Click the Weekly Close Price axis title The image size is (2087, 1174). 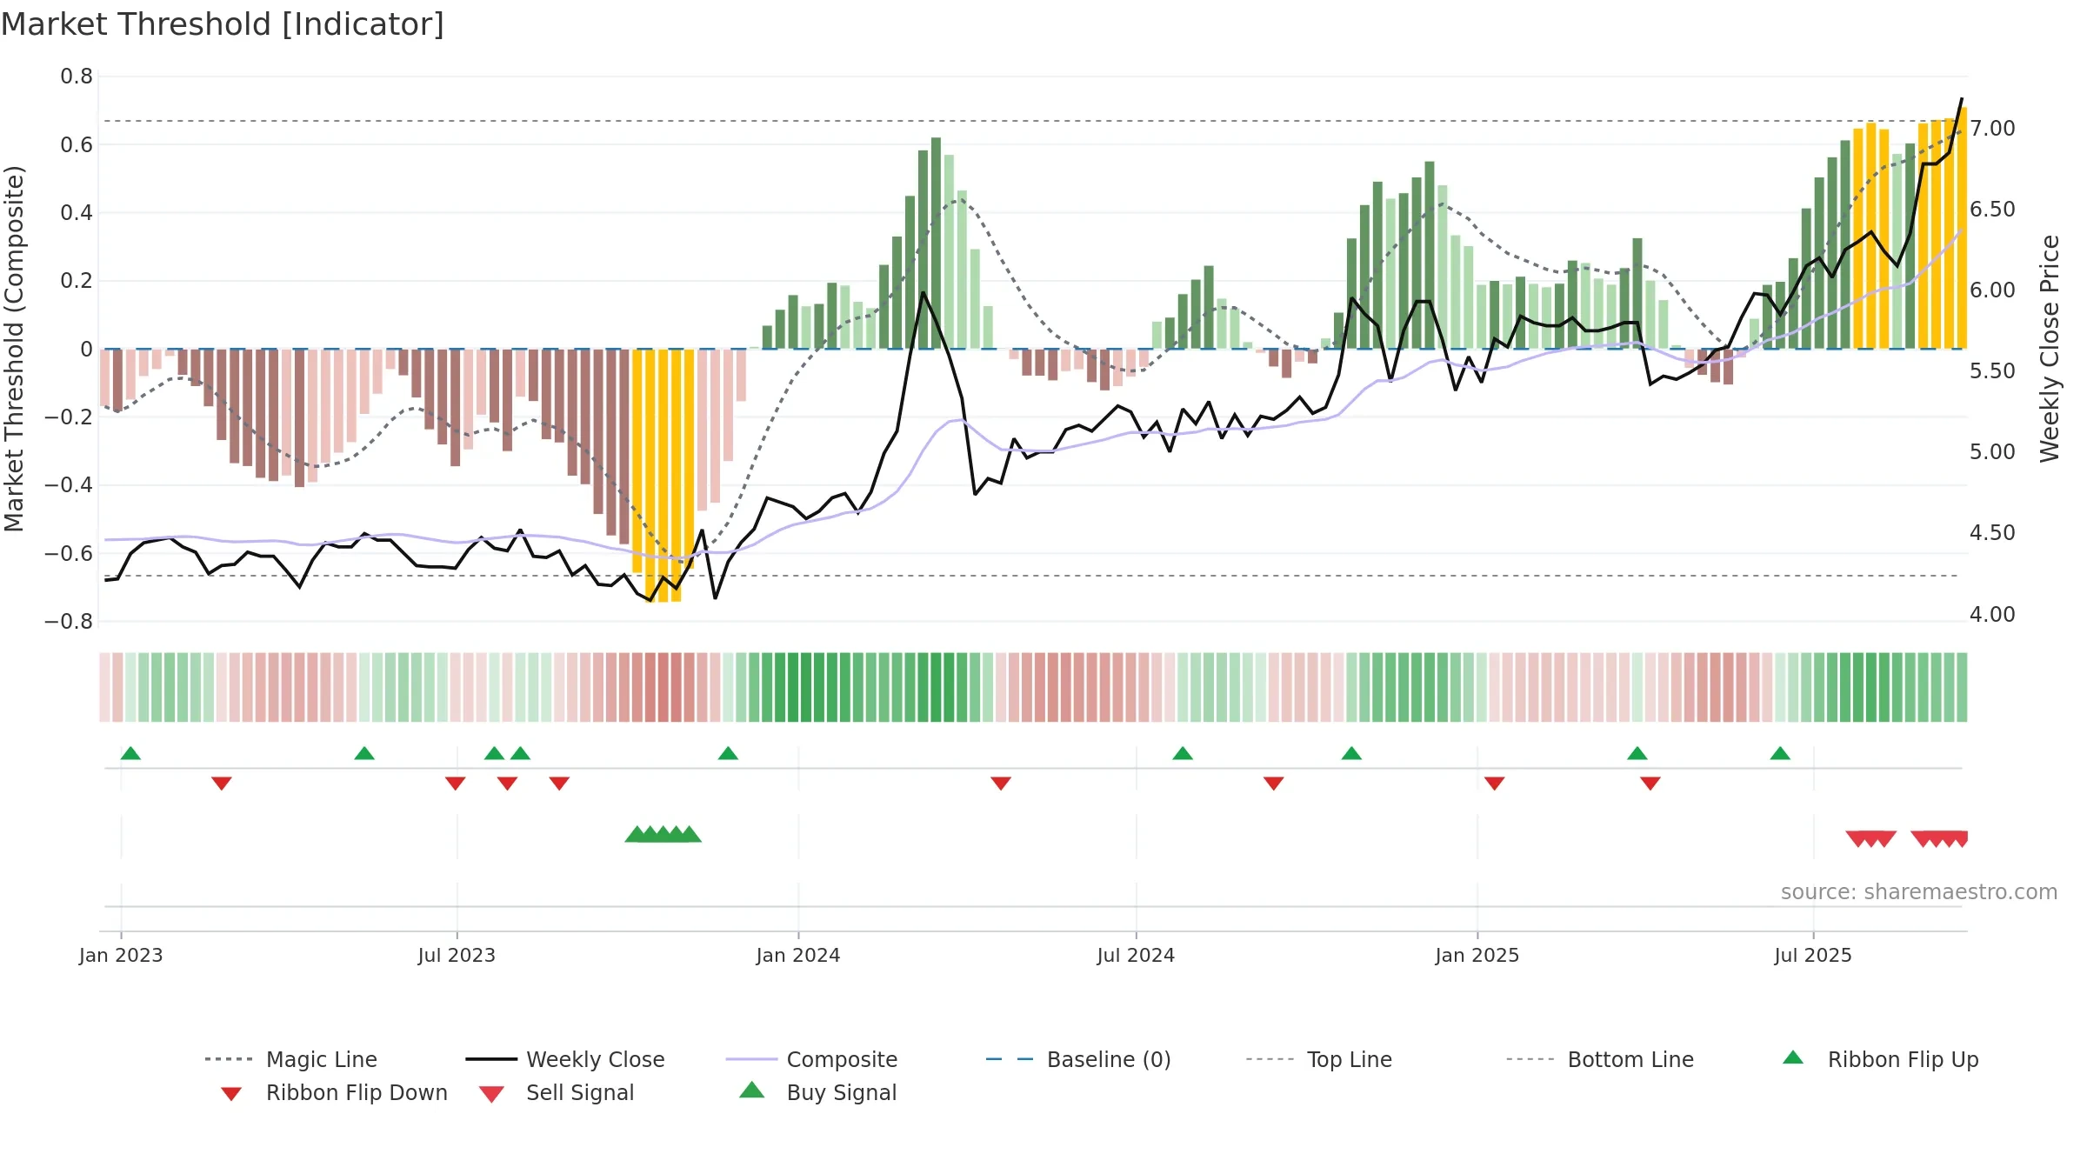tap(2050, 349)
